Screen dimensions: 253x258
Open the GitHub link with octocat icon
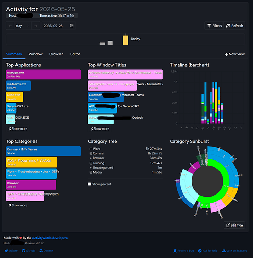28,251
